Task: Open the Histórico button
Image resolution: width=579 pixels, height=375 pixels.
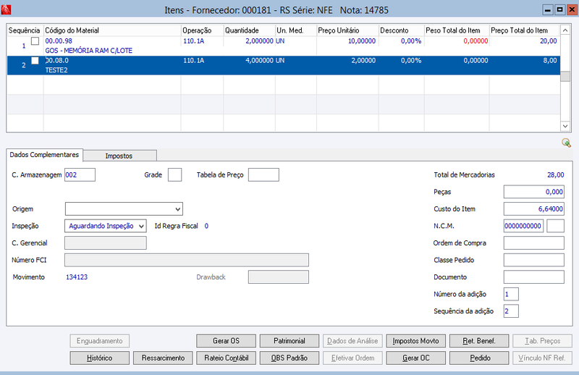Action: click(100, 358)
